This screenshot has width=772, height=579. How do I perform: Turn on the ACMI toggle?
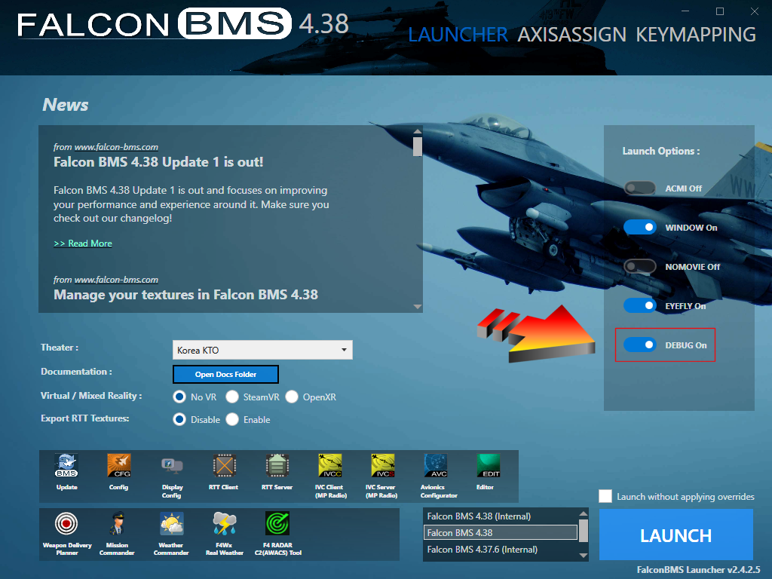pos(640,188)
